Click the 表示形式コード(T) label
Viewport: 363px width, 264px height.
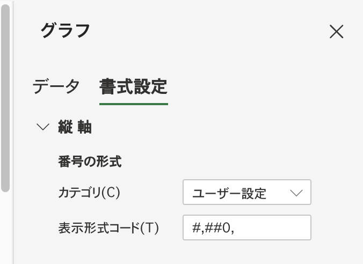click(x=108, y=228)
